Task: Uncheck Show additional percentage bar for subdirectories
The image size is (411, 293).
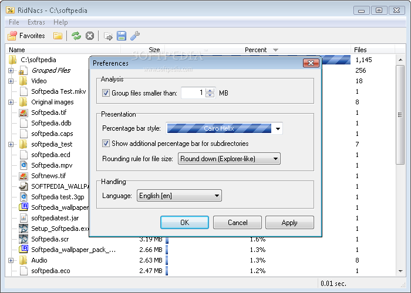Action: (x=106, y=144)
